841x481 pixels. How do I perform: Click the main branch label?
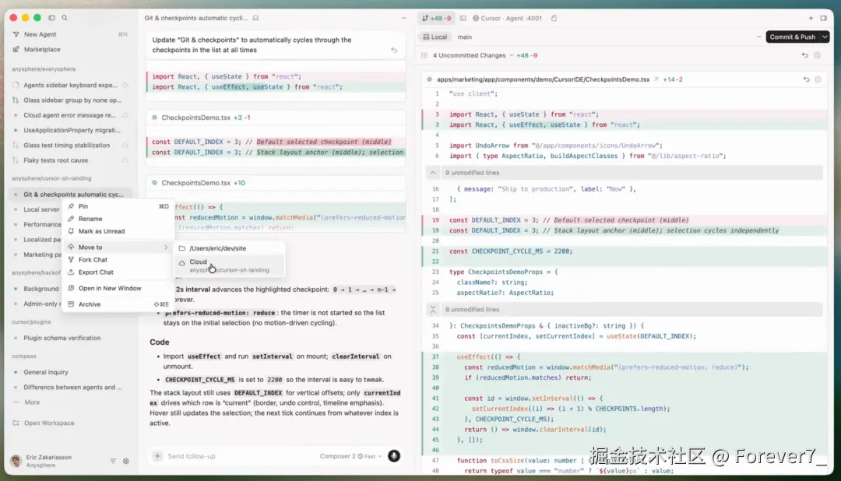464,37
